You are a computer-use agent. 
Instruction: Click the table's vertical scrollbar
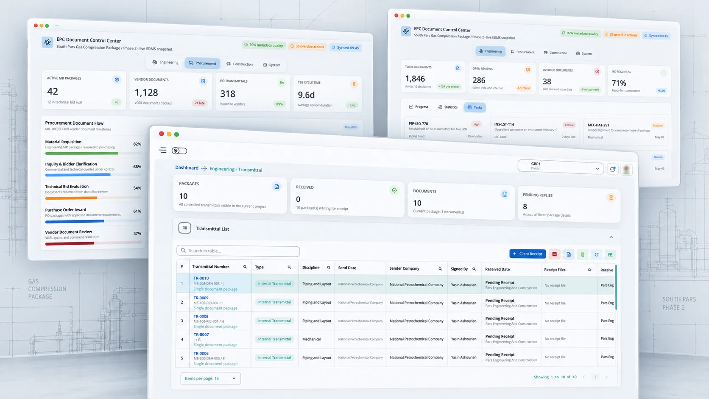616,287
